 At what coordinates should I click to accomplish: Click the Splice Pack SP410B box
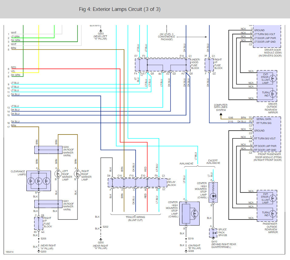point(213,233)
